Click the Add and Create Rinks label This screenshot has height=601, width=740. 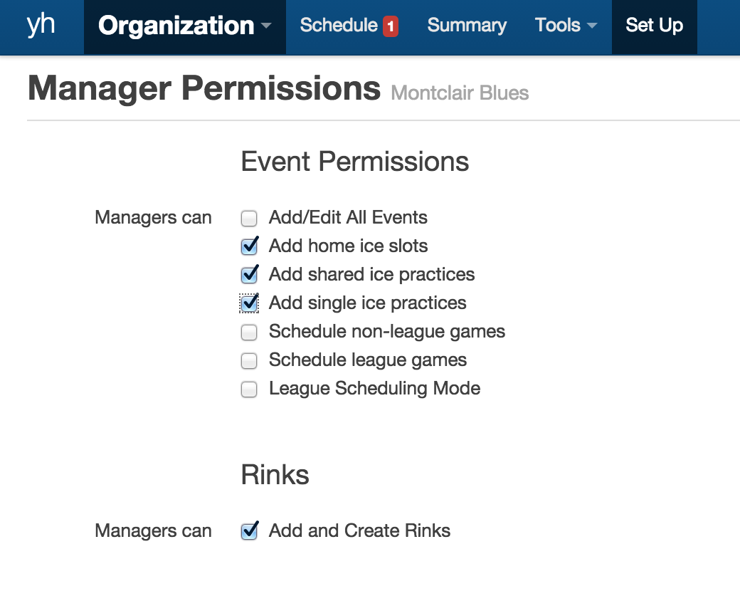point(359,531)
